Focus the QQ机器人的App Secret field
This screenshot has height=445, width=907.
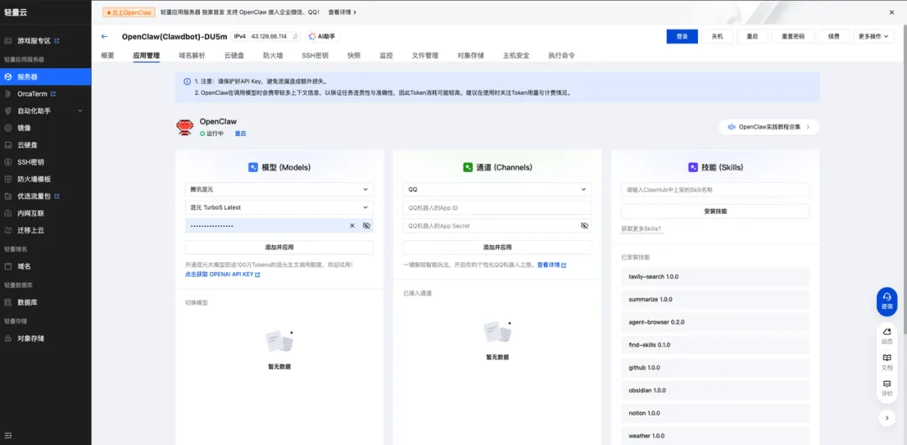pyautogui.click(x=497, y=226)
